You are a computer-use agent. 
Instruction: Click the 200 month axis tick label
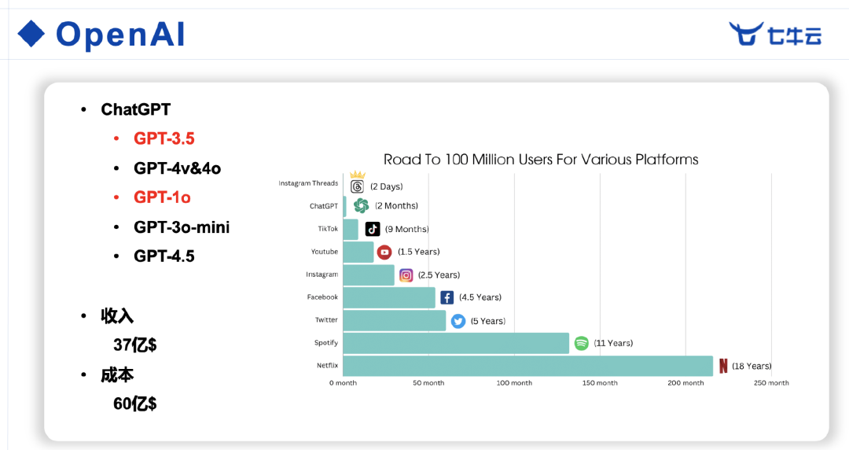point(685,383)
